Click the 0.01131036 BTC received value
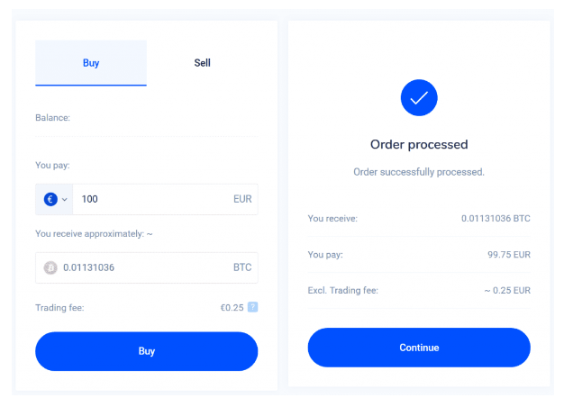Image resolution: width=564 pixels, height=398 pixels. 496,218
